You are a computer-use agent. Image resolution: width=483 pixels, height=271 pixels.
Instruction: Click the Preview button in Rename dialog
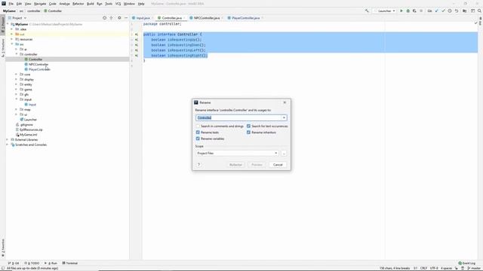pyautogui.click(x=257, y=165)
